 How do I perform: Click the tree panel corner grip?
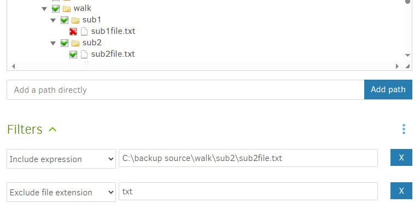pyautogui.click(x=407, y=66)
